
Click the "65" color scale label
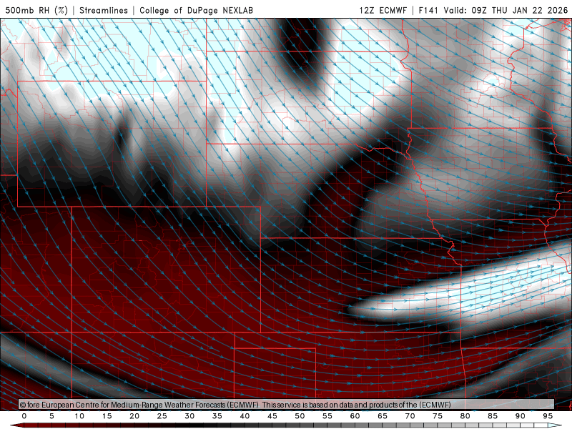(x=383, y=416)
